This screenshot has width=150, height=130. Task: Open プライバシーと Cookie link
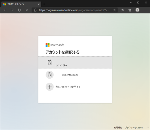pos(134,128)
